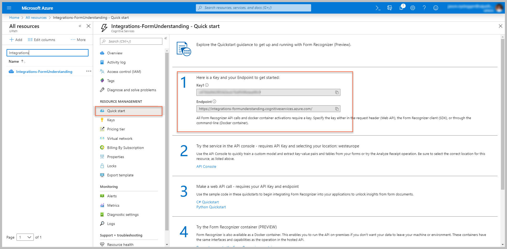Collapse the resource menu sidebar

click(x=166, y=38)
